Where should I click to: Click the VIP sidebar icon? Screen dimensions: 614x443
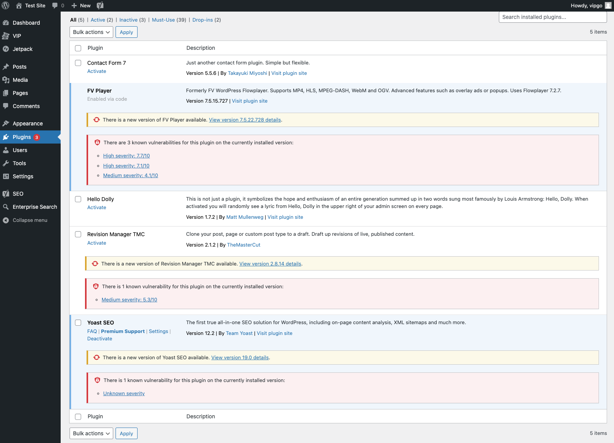[x=6, y=36]
